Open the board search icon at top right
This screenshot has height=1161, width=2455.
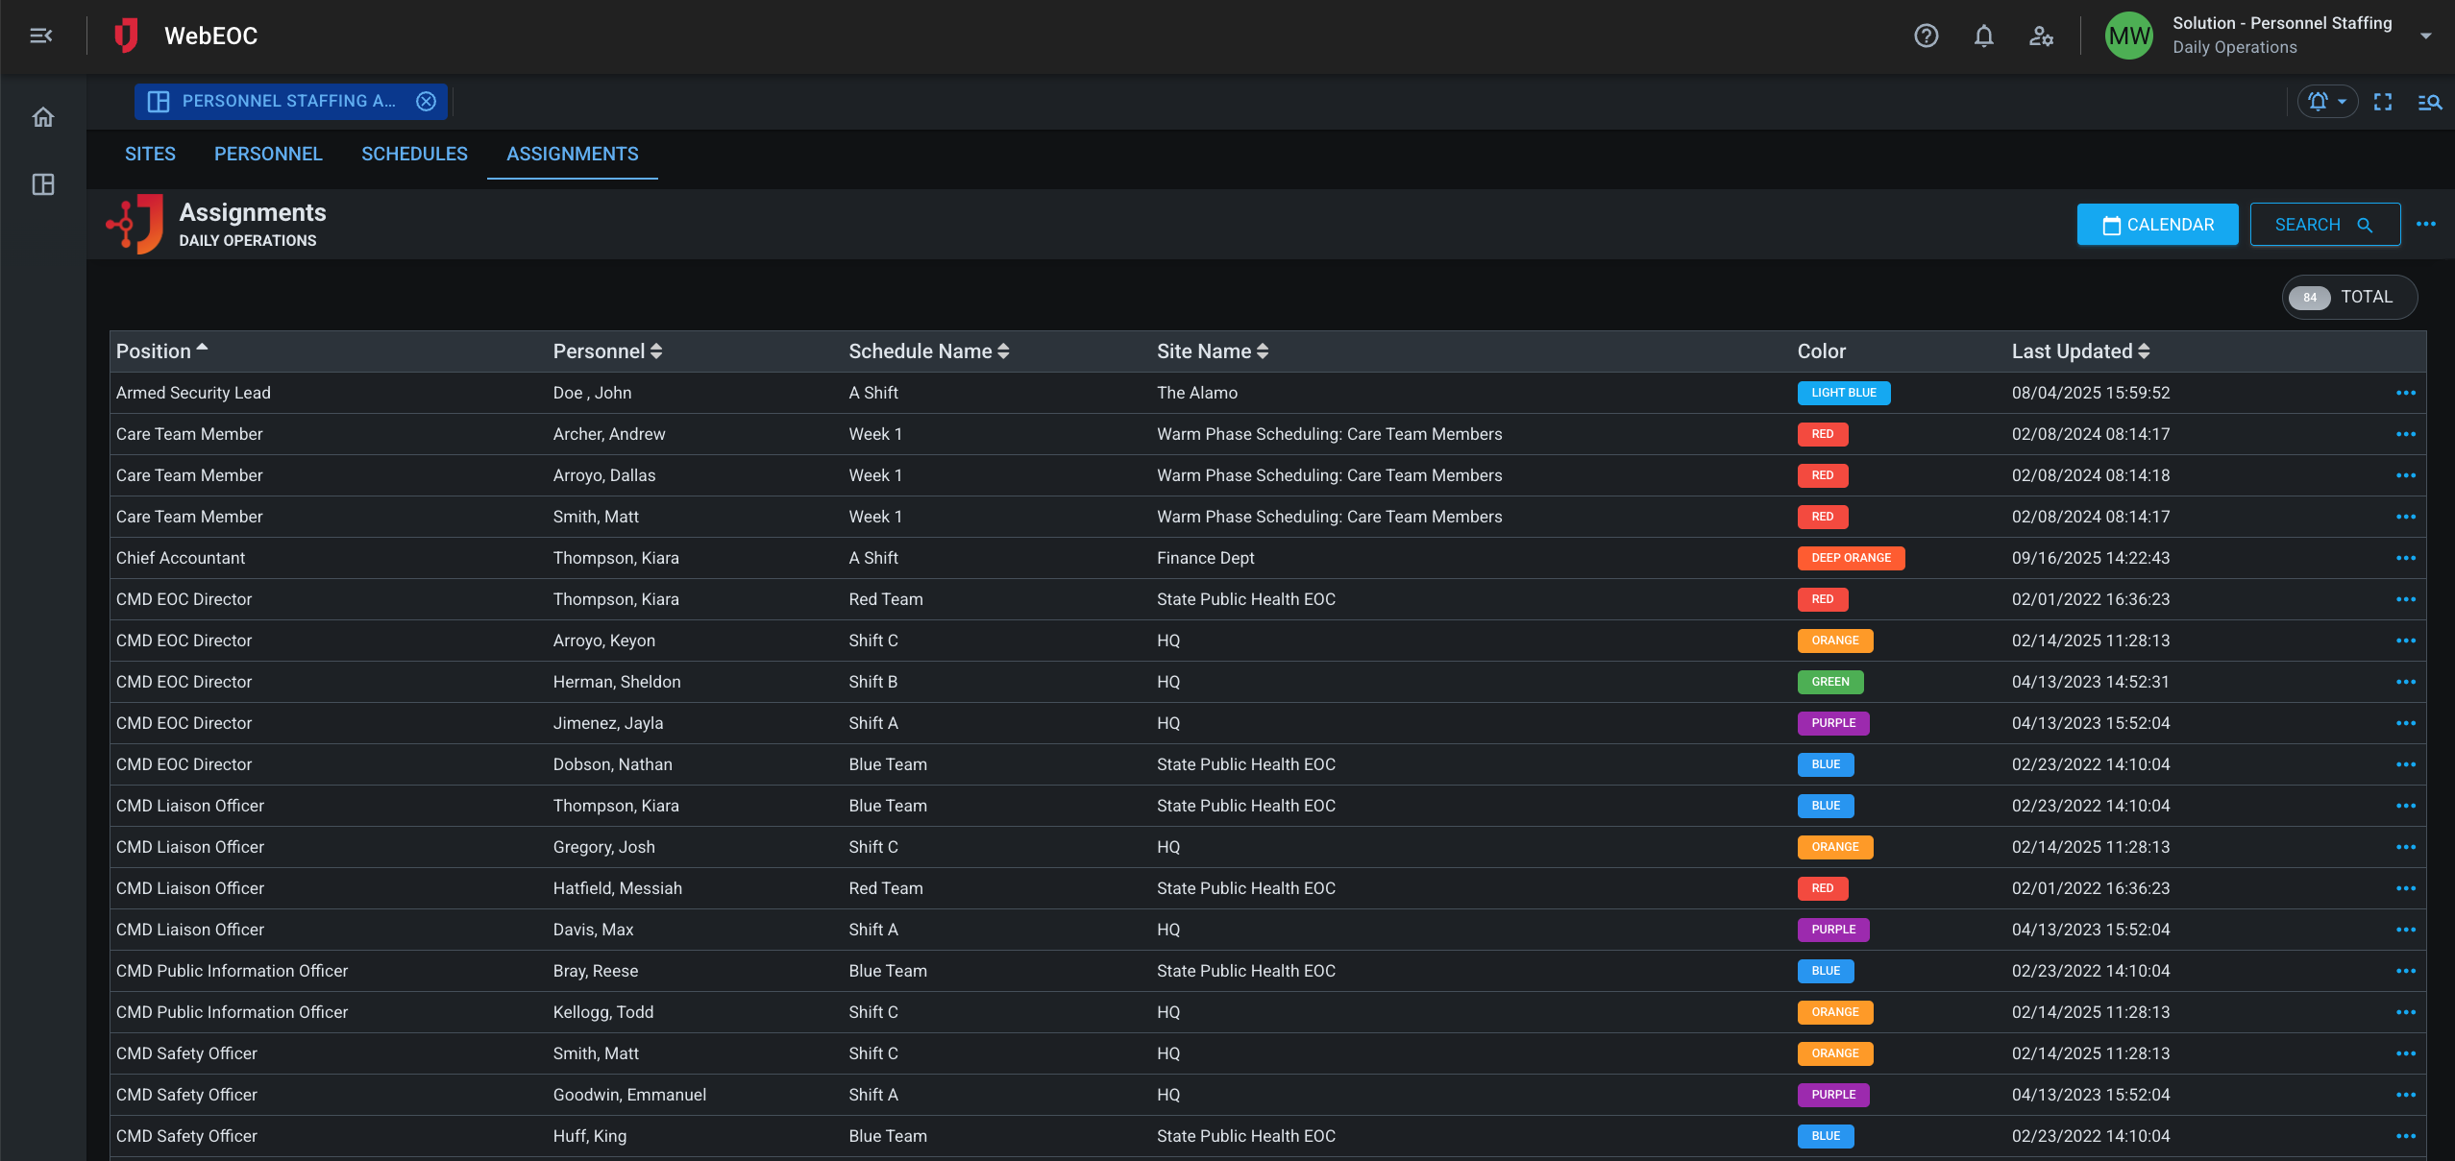tap(2431, 102)
